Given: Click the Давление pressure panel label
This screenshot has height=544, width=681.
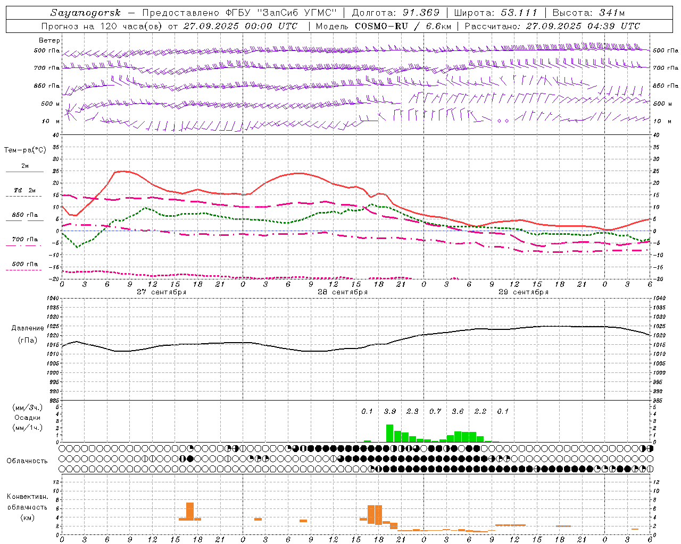Looking at the screenshot, I should tap(28, 328).
